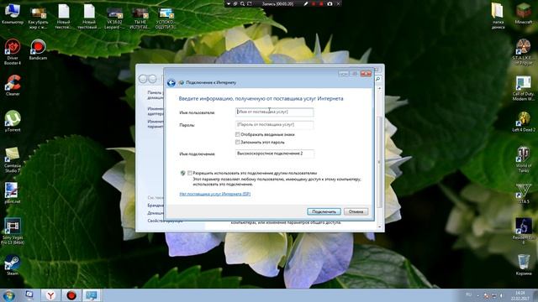Open the Driver Booster 4 shortcut
538x302 pixels.
13,52
